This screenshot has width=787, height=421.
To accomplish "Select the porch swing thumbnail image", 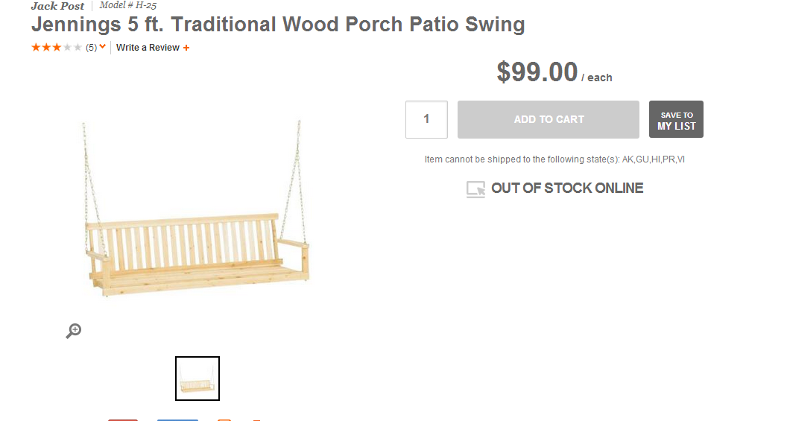I will [x=197, y=379].
